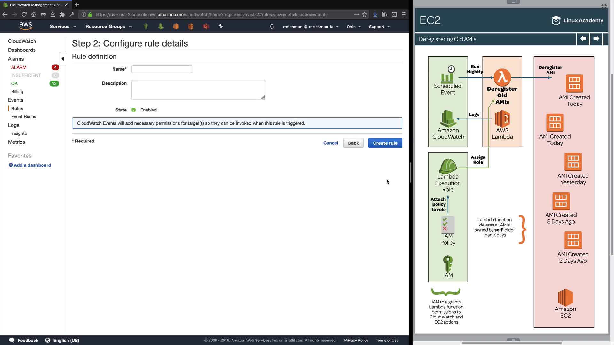Image resolution: width=614 pixels, height=345 pixels.
Task: Click the rule Name input field
Action: 162,69
